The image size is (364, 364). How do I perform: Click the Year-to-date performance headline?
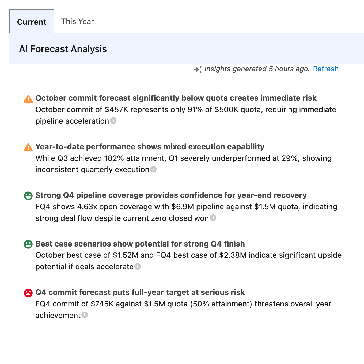pos(150,147)
